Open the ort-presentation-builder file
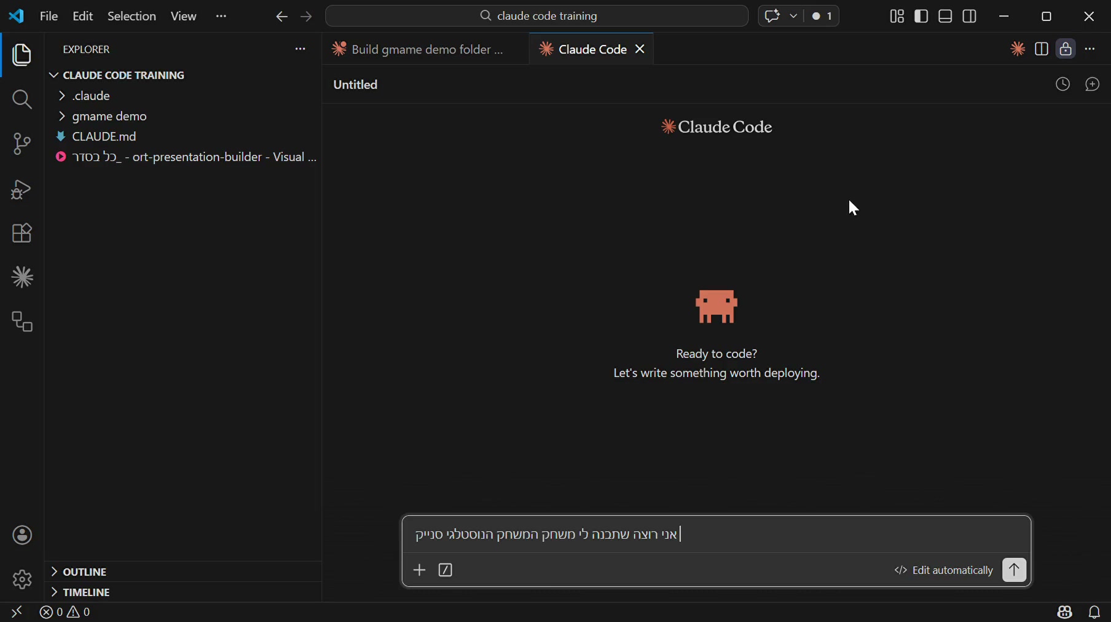 [183, 157]
